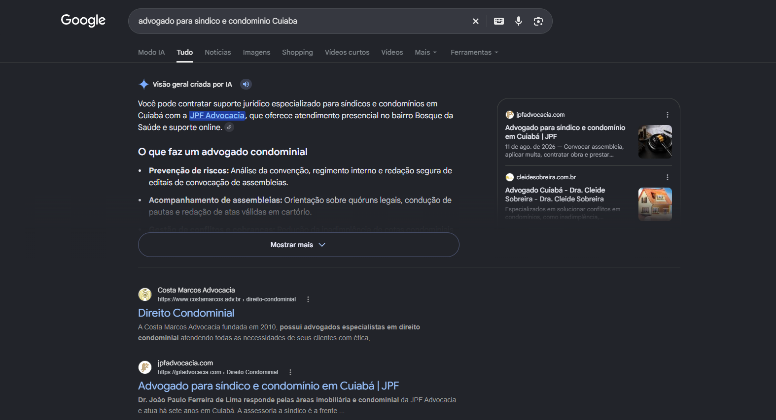Screen dimensions: 776x420
Task: Click the Costa Marcos Advocacia favicon
Action: (x=145, y=294)
